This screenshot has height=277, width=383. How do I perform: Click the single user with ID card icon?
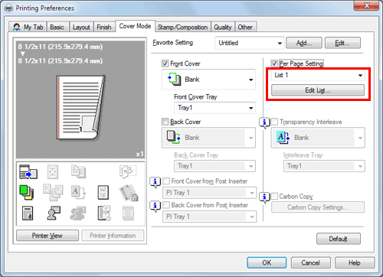(54, 213)
